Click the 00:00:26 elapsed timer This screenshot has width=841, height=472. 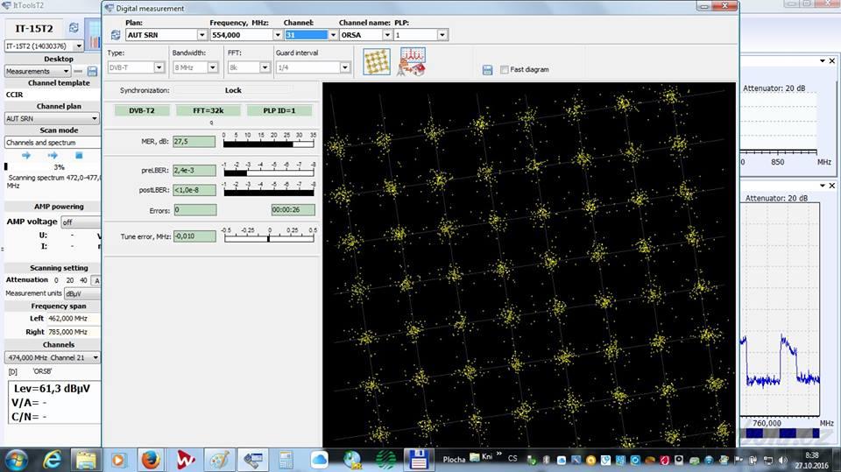point(293,209)
